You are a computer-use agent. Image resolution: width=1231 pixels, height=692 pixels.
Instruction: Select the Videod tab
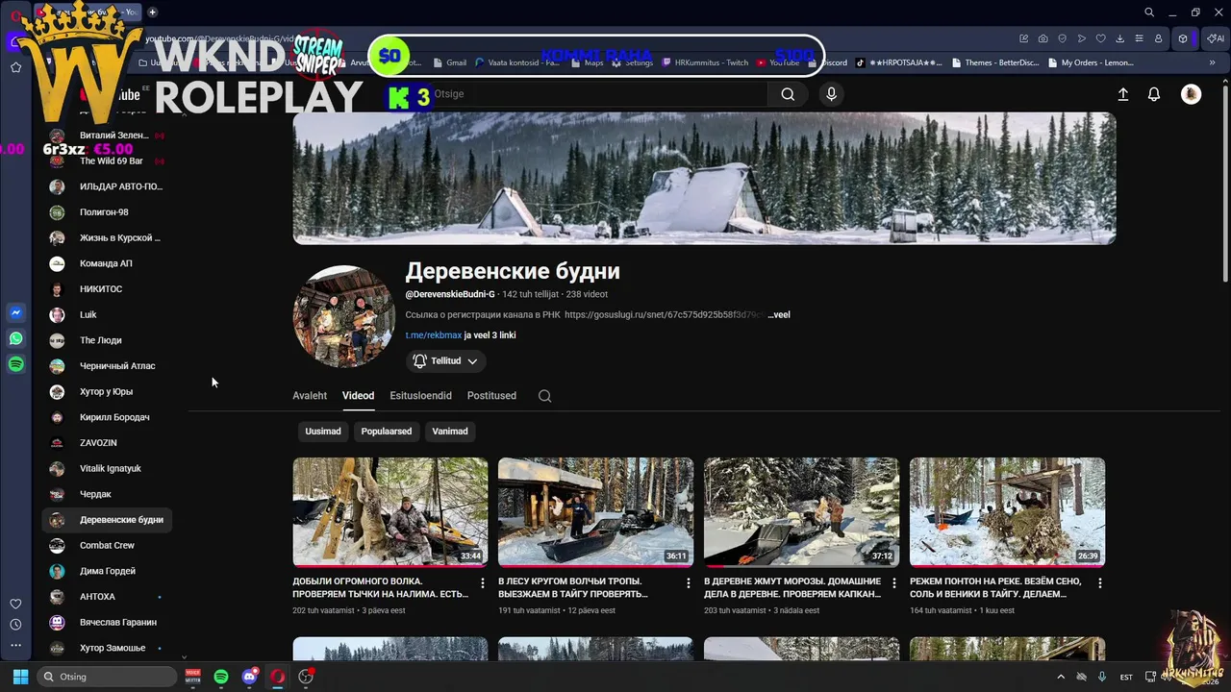[358, 396]
